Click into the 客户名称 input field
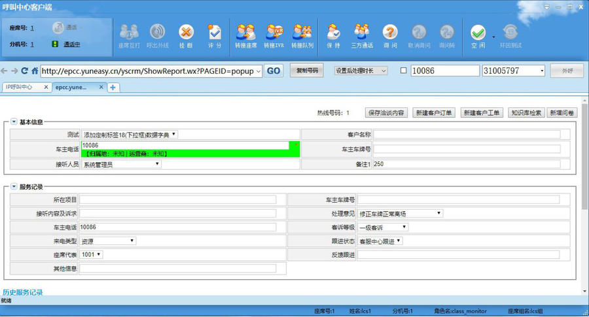589x317 pixels. 467,135
